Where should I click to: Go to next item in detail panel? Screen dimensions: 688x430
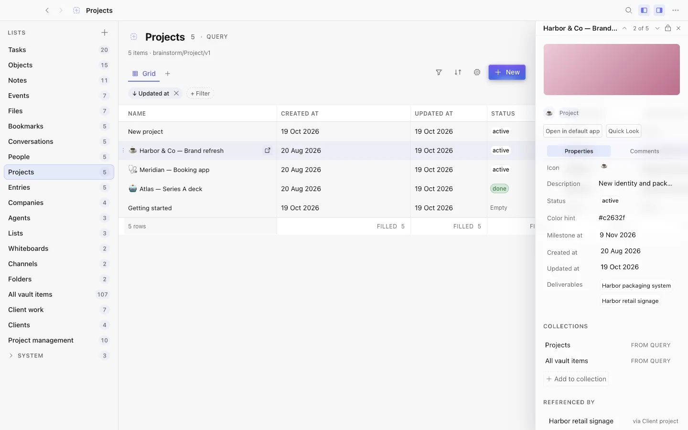pyautogui.click(x=657, y=28)
